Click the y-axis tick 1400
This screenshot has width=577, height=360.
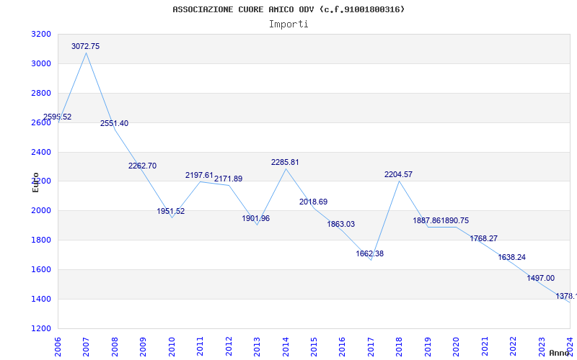point(41,299)
